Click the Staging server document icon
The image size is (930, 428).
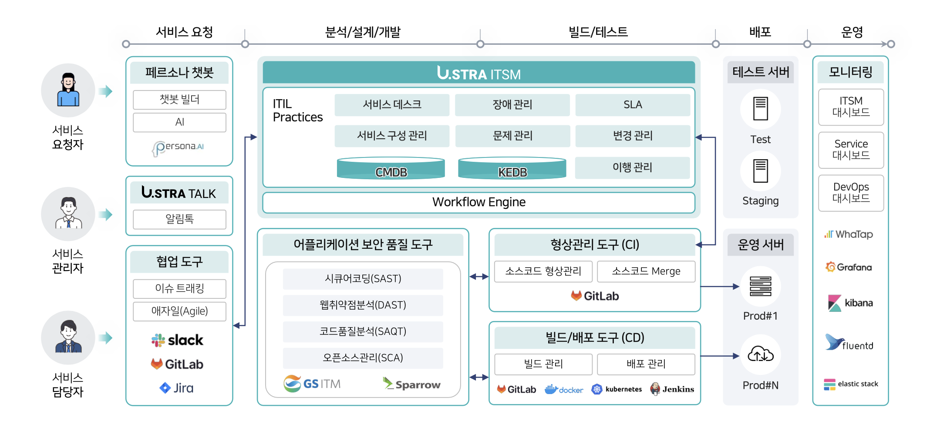point(760,171)
